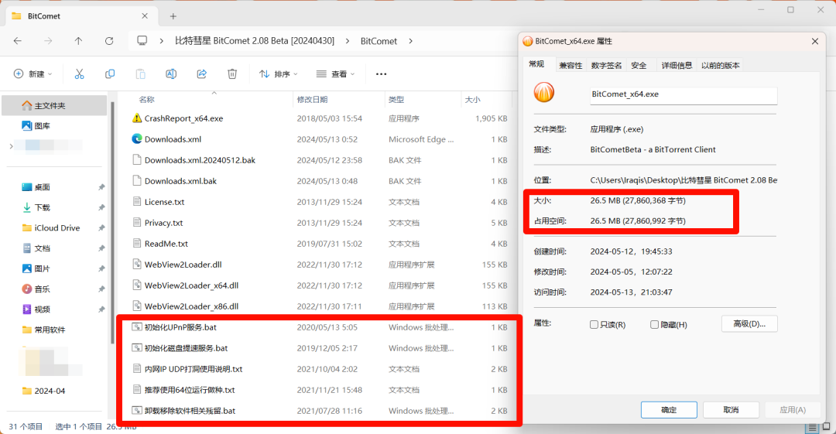Go up one folder level arrow
Image resolution: width=836 pixels, height=434 pixels.
[78, 41]
